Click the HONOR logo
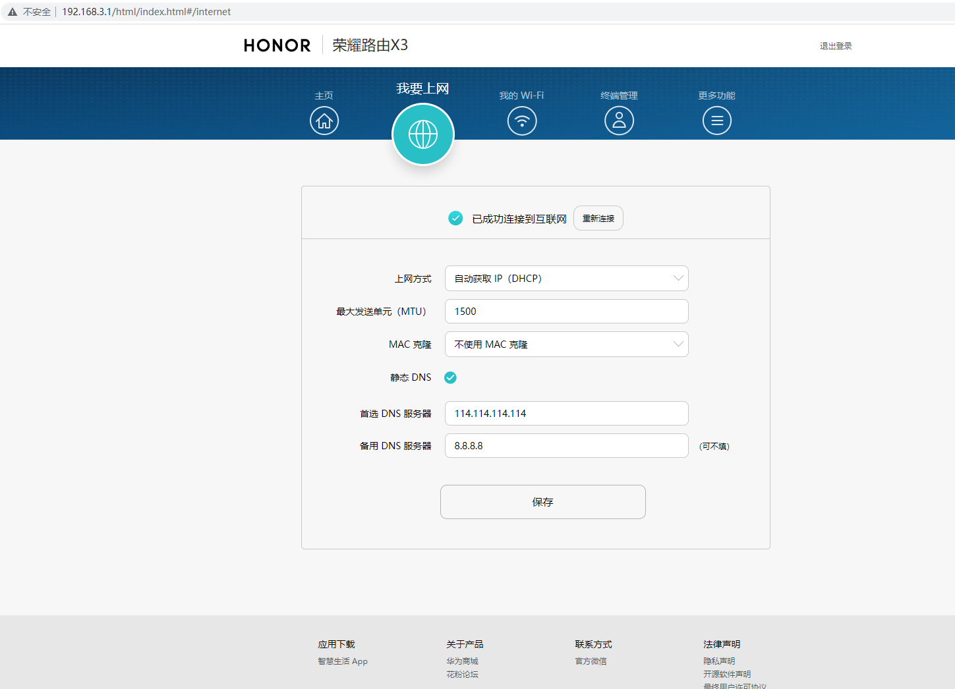The width and height of the screenshot is (955, 689). tap(277, 45)
